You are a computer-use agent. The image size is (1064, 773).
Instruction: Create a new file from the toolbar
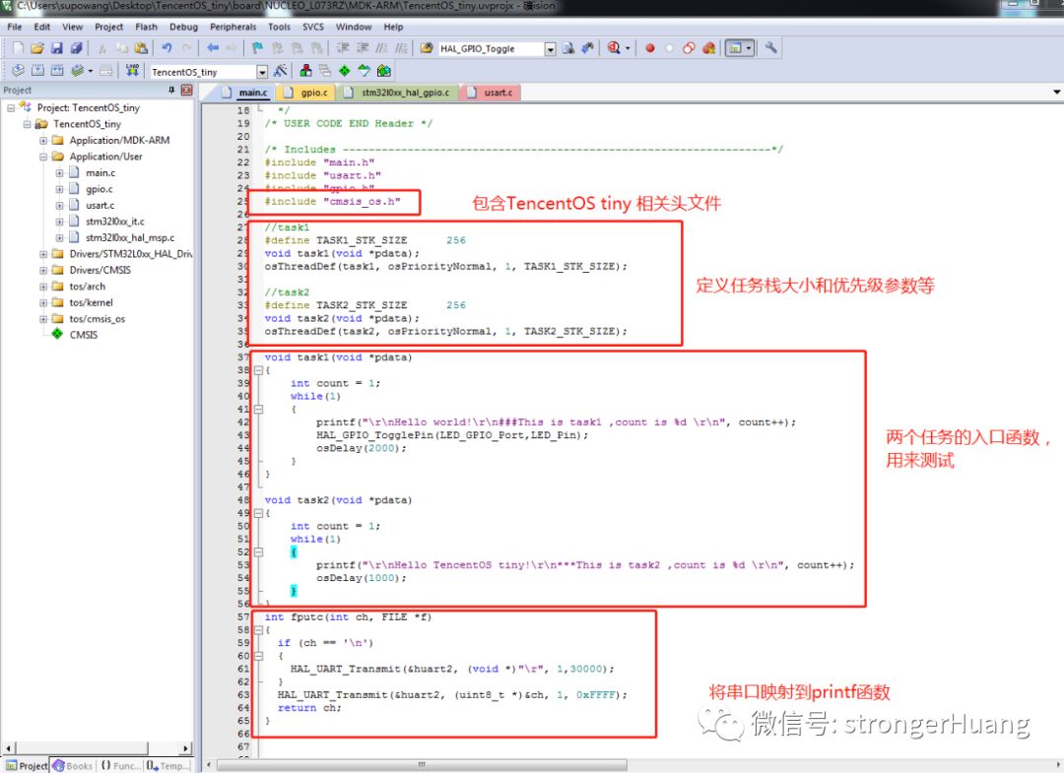(x=19, y=48)
